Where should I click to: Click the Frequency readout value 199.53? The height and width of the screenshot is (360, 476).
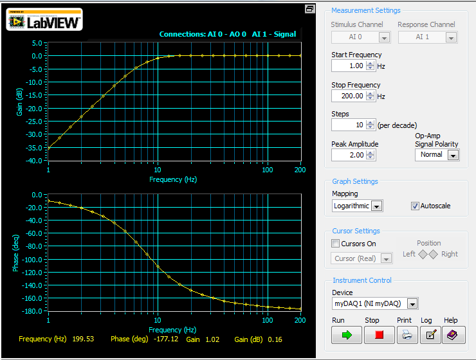tap(83, 339)
